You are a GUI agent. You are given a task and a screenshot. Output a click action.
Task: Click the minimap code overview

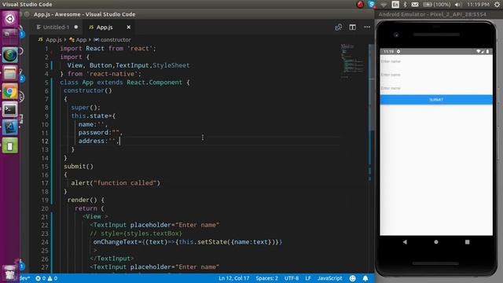[x=352, y=61]
